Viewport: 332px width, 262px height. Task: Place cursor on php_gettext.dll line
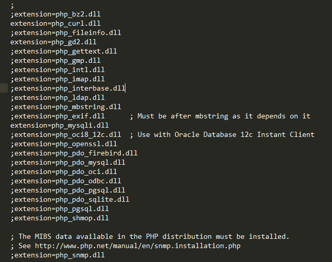click(x=63, y=51)
